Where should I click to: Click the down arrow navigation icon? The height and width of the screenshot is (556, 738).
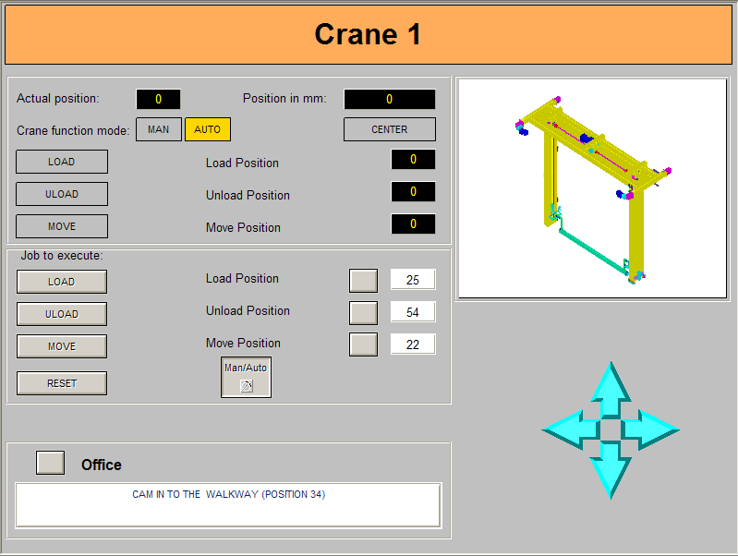point(611,470)
